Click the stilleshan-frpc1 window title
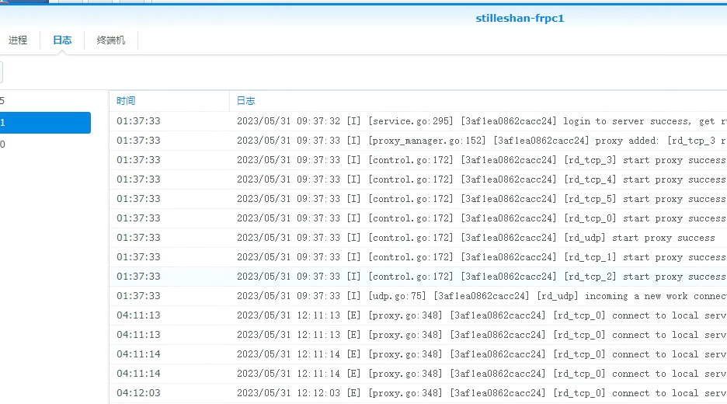This screenshot has height=404, width=727. [x=520, y=18]
